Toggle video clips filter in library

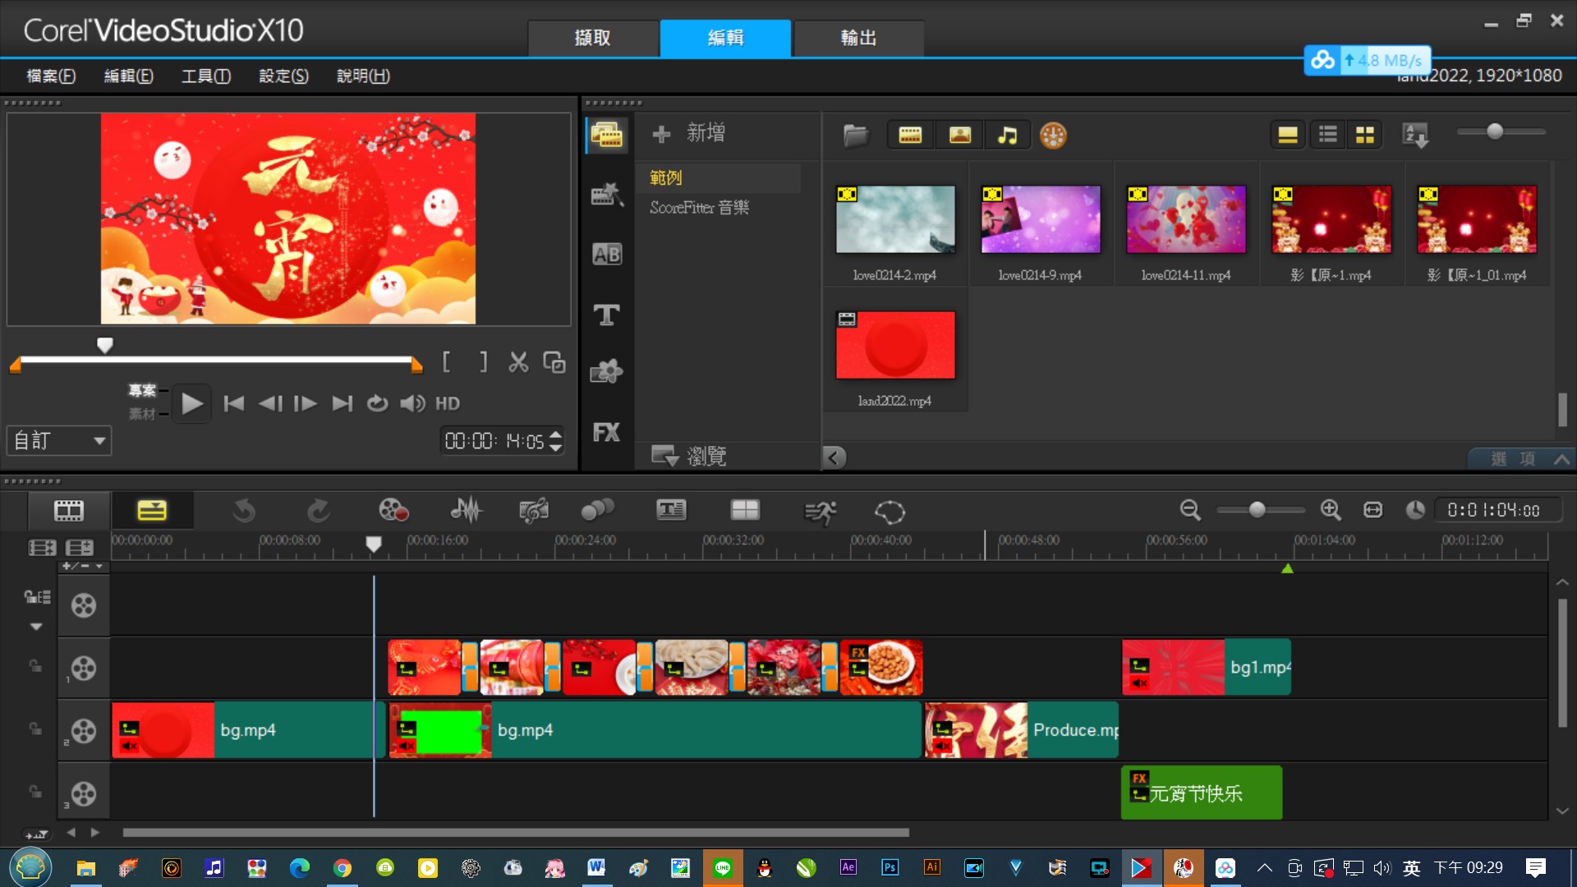(x=910, y=135)
